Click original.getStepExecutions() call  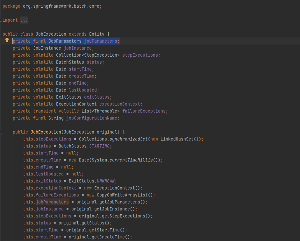point(115,216)
